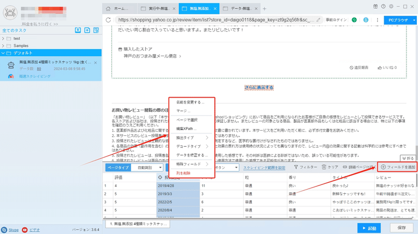Expand the Samples folder
The image size is (418, 234).
coord(3,46)
